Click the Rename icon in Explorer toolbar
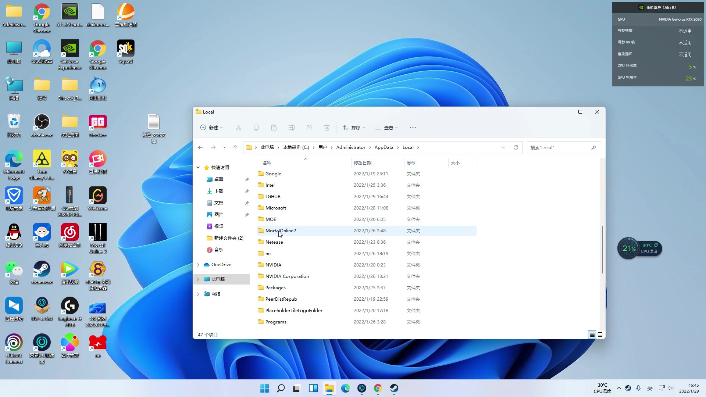The height and width of the screenshot is (397, 706). [x=292, y=128]
